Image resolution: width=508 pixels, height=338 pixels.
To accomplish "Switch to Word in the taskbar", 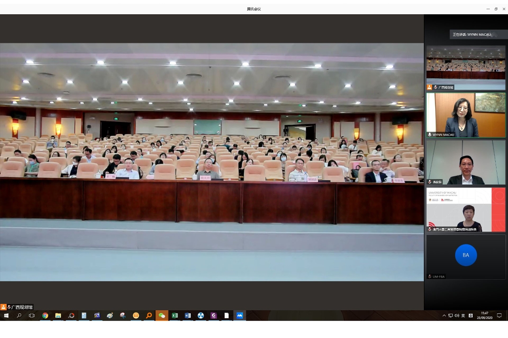I will click(188, 316).
